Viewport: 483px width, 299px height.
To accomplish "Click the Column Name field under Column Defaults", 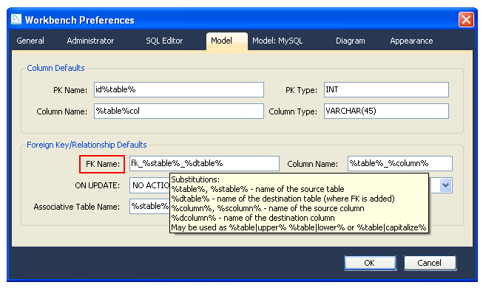I will click(178, 111).
